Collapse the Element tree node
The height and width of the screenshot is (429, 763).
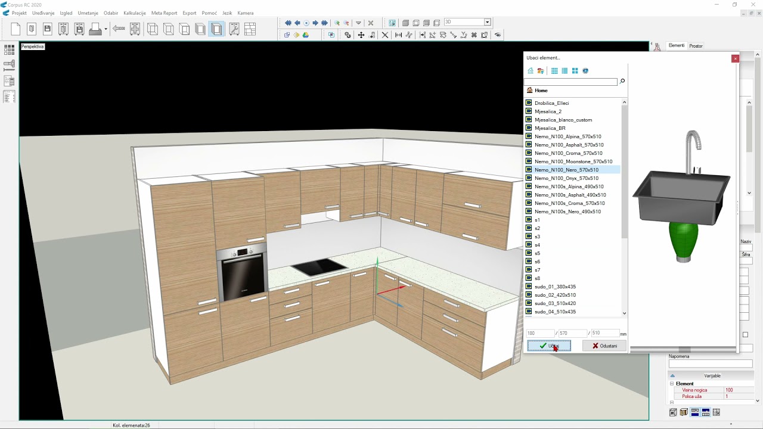click(x=672, y=384)
